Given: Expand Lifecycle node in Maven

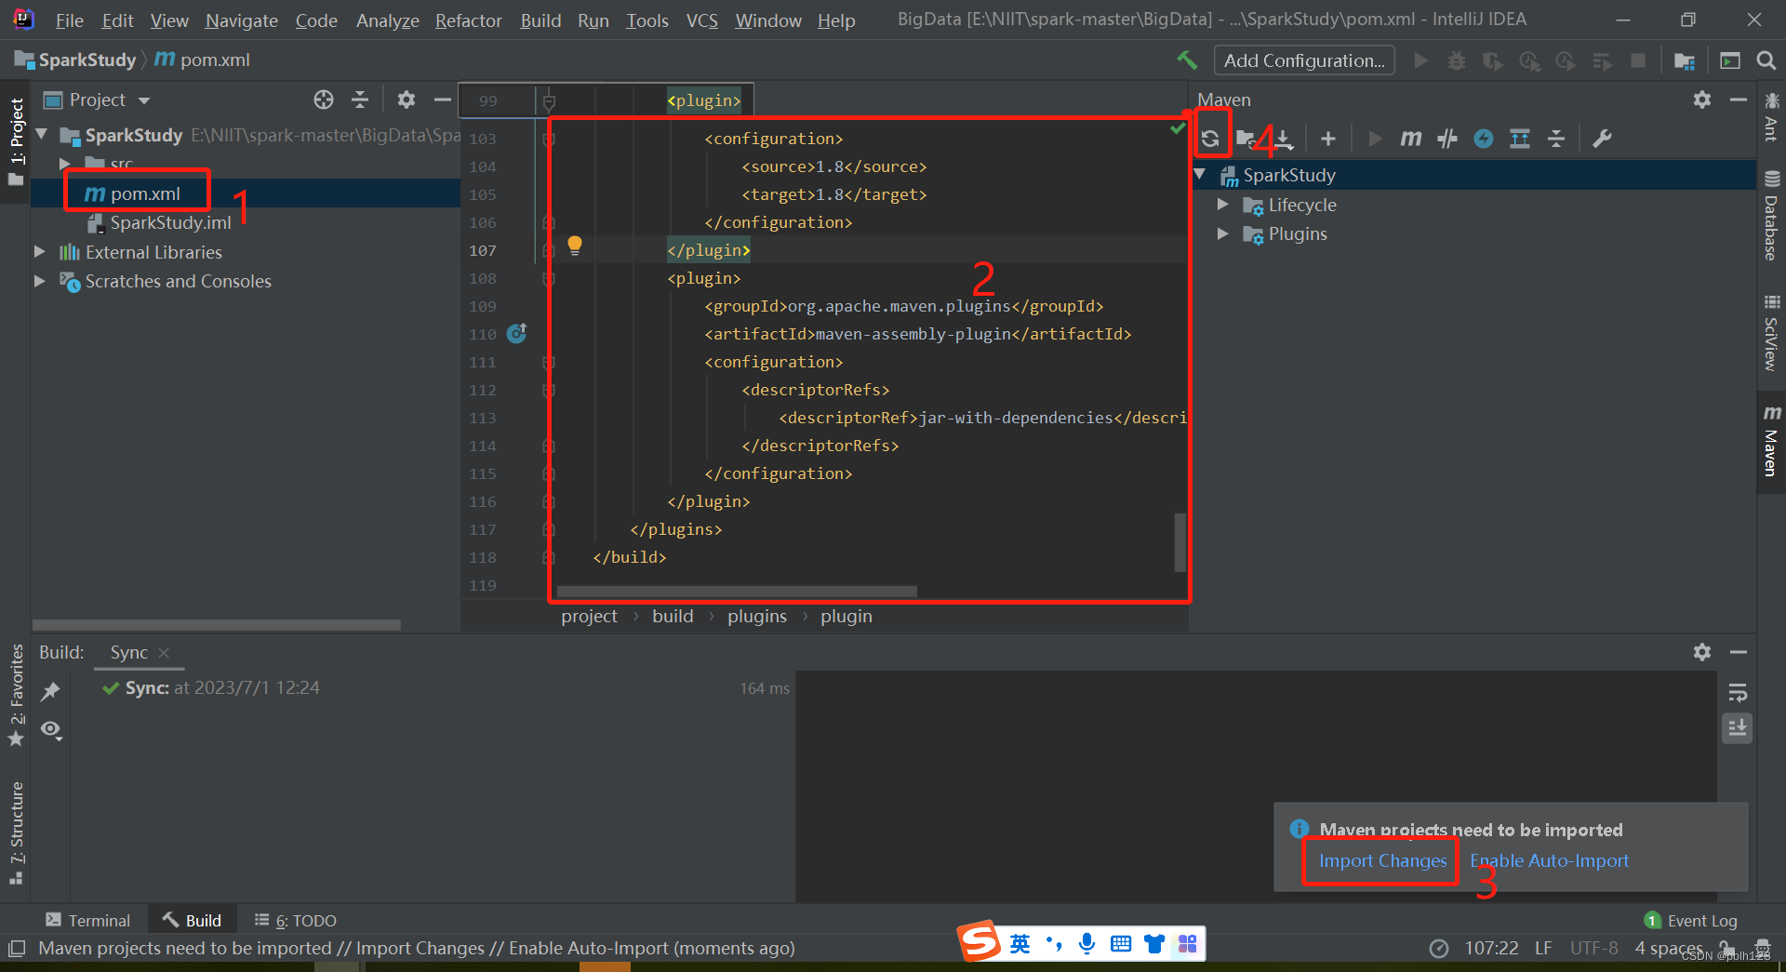Looking at the screenshot, I should [1223, 205].
